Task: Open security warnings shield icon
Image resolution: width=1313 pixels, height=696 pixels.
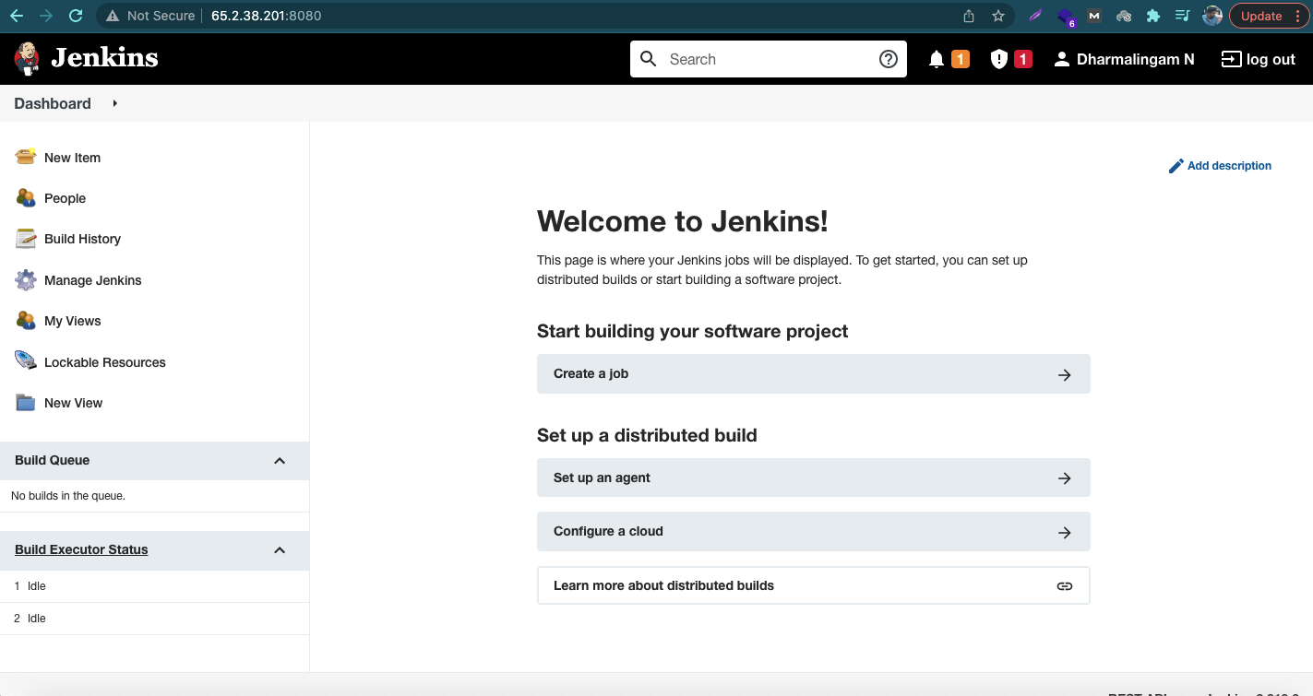Action: coord(998,59)
